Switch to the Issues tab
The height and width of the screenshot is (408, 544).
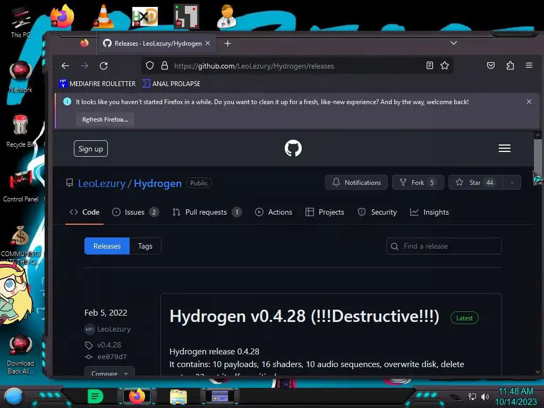click(x=135, y=212)
